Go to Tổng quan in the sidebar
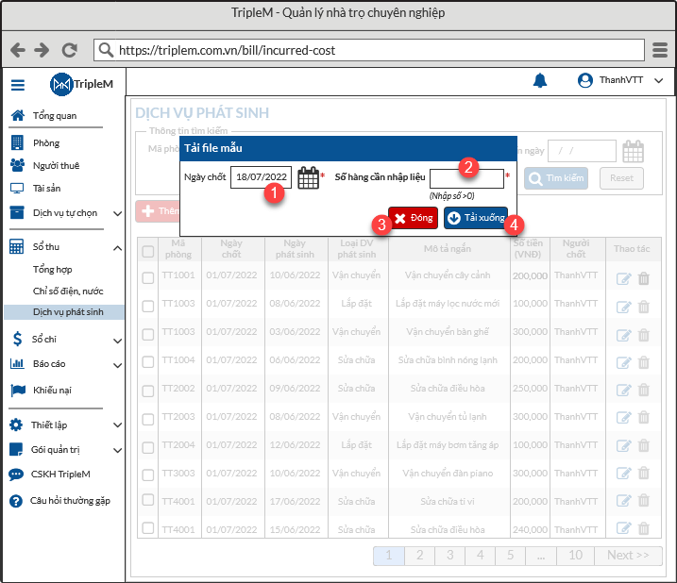 coord(55,116)
